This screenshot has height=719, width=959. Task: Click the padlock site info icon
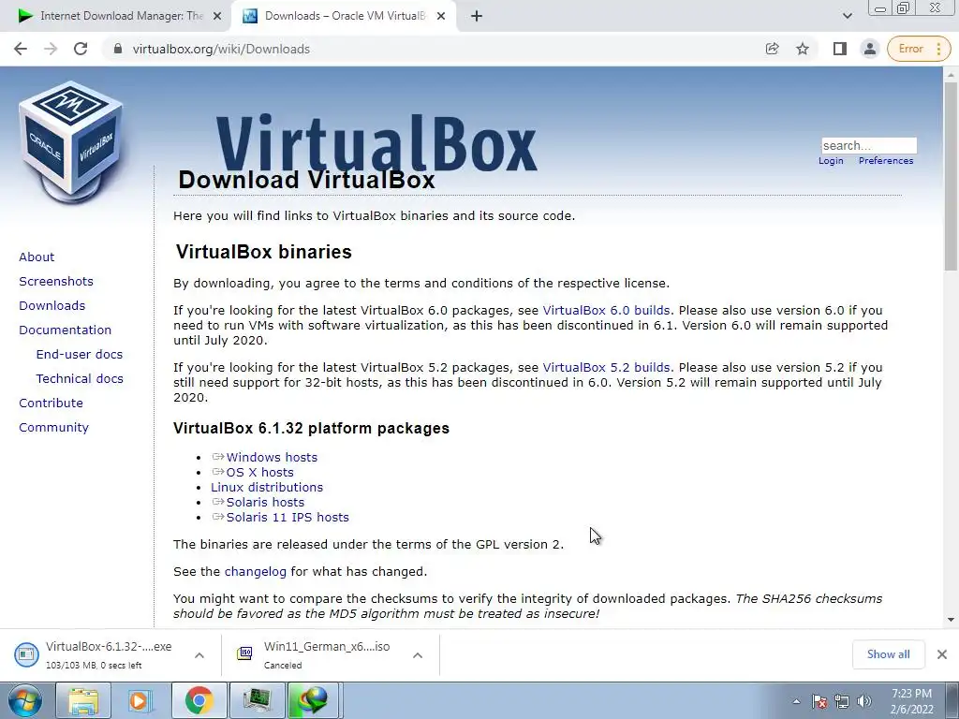[x=118, y=49]
